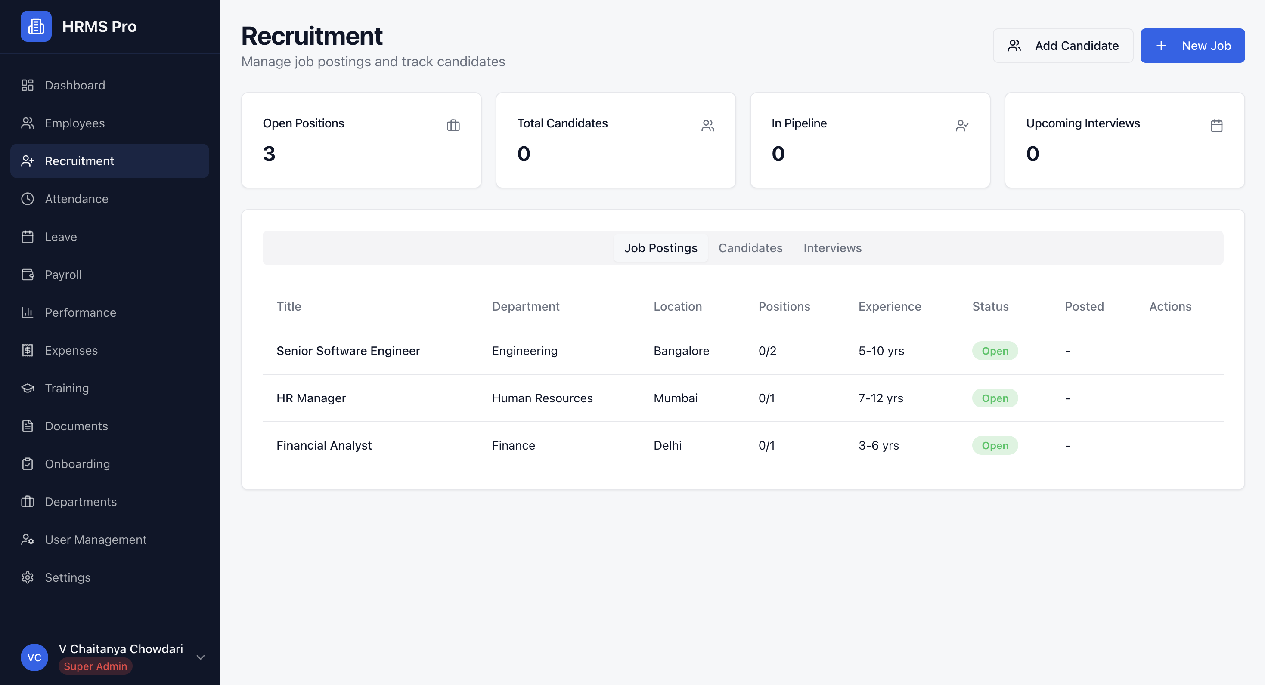Click the Onboarding clipboard check icon
The image size is (1265, 685).
[28, 464]
